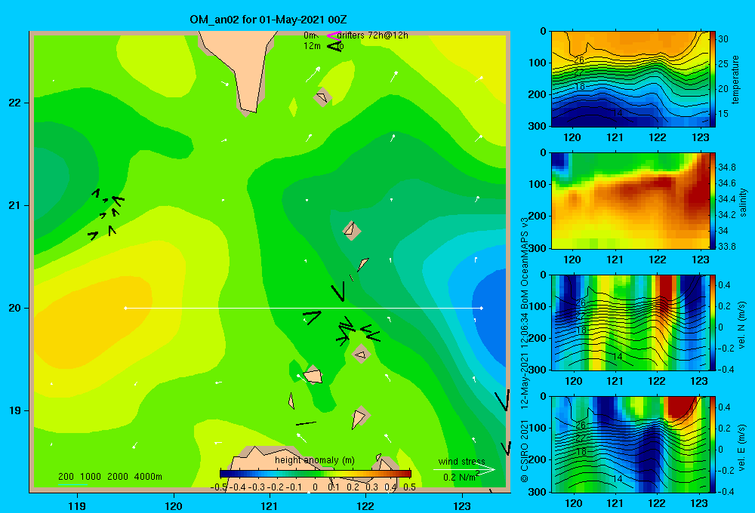Click longitude label 119 under main map

point(77,505)
